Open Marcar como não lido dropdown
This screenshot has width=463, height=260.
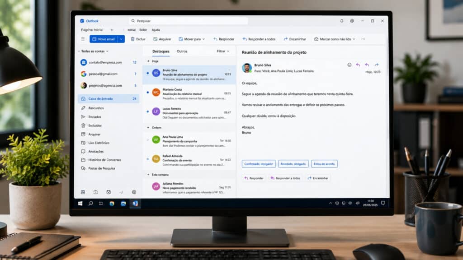click(x=335, y=39)
